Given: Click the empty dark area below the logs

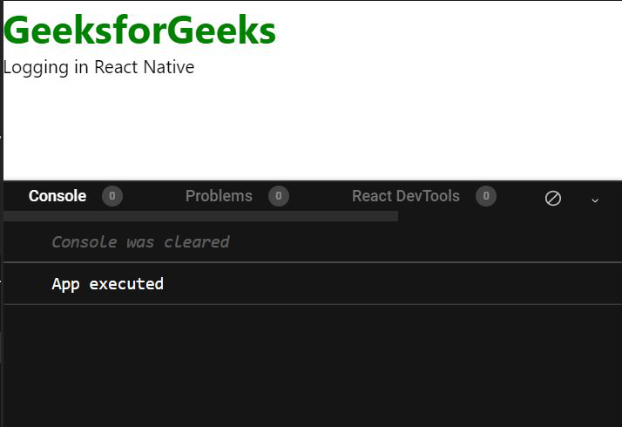Looking at the screenshot, I should 313,365.
